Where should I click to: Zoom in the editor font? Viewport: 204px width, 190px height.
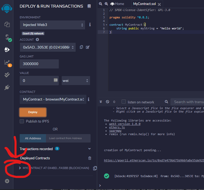pos(106,4)
